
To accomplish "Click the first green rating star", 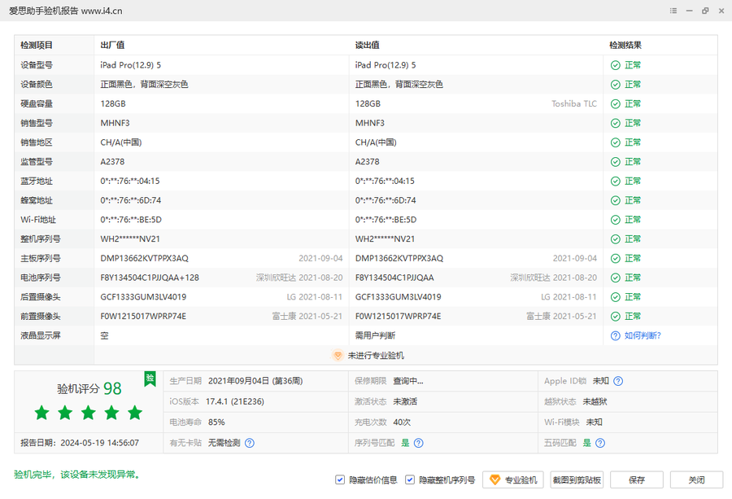I will [x=41, y=413].
